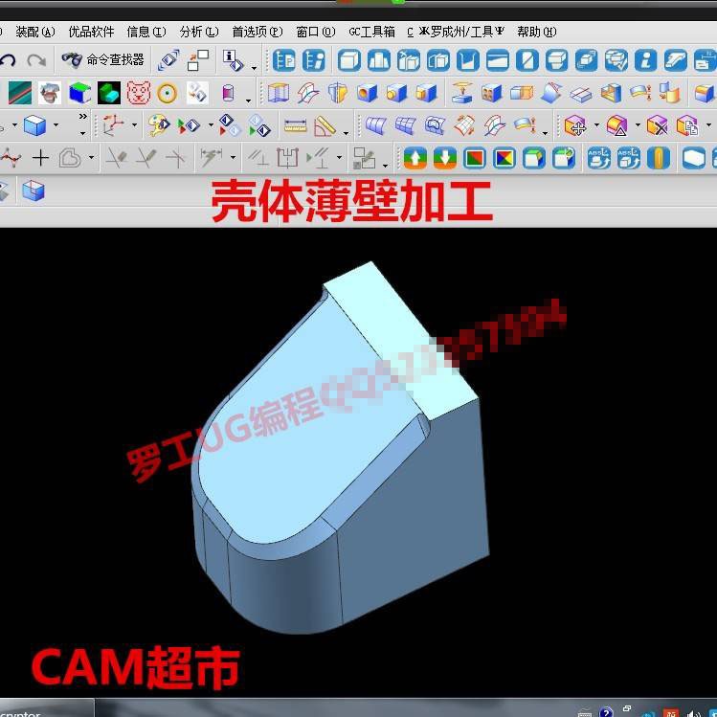Click the taskbar help question mark icon
This screenshot has height=717, width=717.
(x=606, y=711)
